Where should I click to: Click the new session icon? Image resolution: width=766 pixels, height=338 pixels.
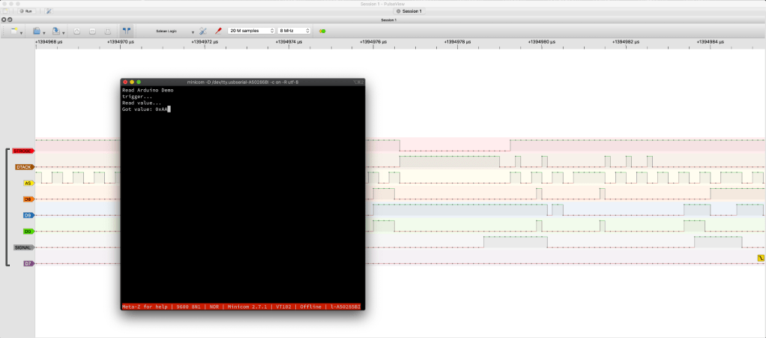pos(14,31)
